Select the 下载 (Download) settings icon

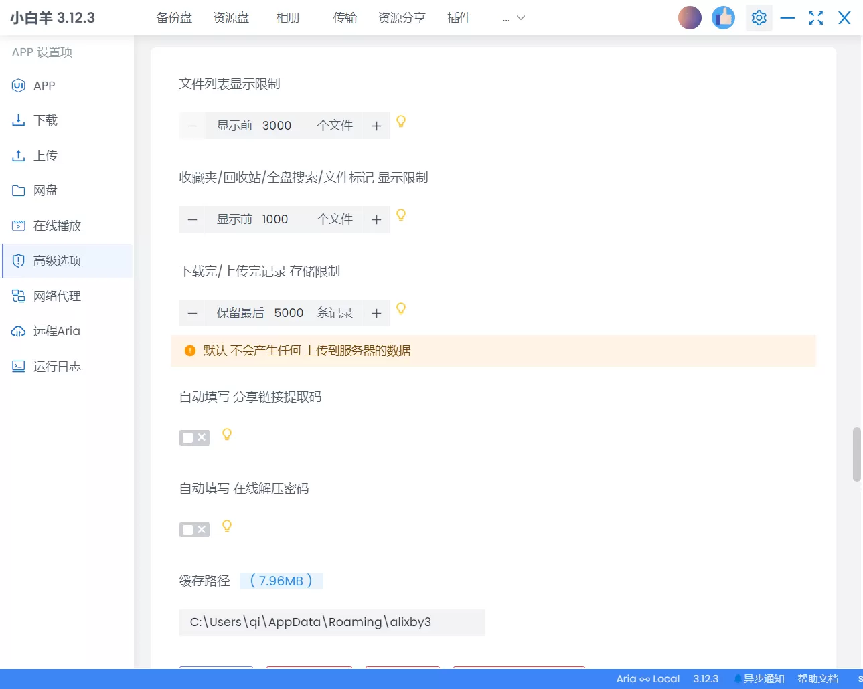point(18,120)
